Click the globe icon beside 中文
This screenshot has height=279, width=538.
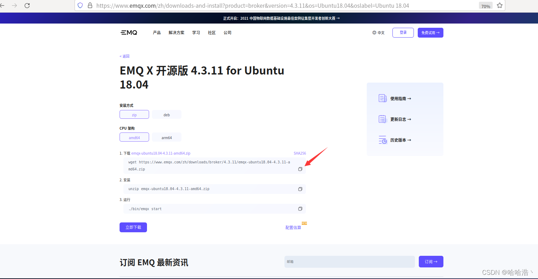374,33
